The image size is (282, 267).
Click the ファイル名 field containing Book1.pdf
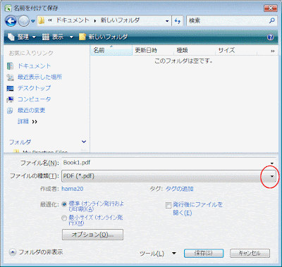(165, 163)
